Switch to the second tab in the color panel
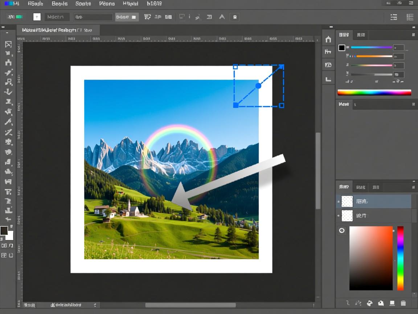Image resolution: width=418 pixels, height=314 pixels. [361, 35]
